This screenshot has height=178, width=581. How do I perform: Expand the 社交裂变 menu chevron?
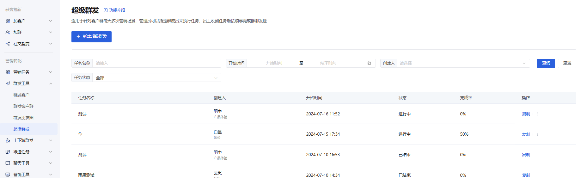51,44
